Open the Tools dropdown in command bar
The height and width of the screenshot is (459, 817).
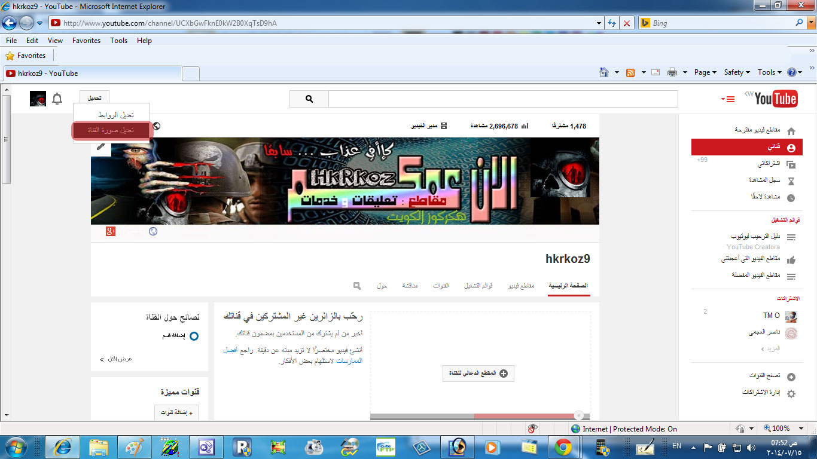pyautogui.click(x=769, y=72)
